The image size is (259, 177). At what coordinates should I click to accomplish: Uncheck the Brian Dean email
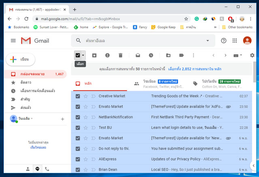click(x=78, y=170)
